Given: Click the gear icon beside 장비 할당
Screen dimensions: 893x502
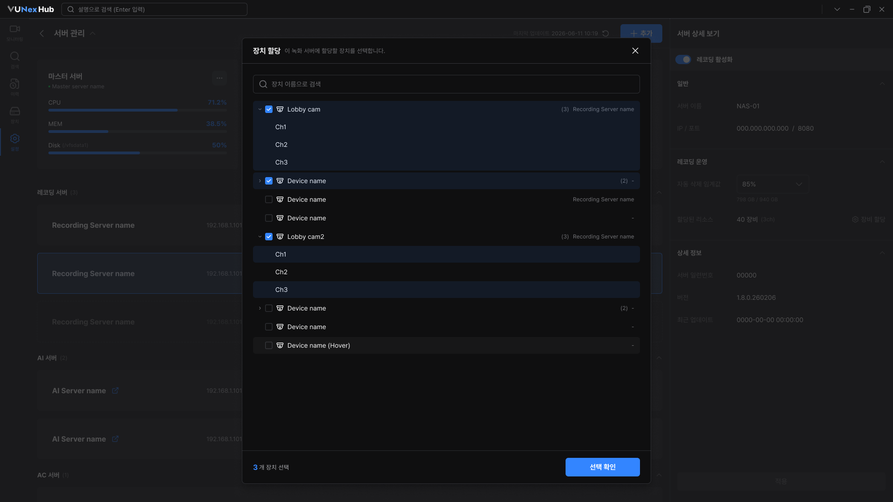Looking at the screenshot, I should point(855,219).
